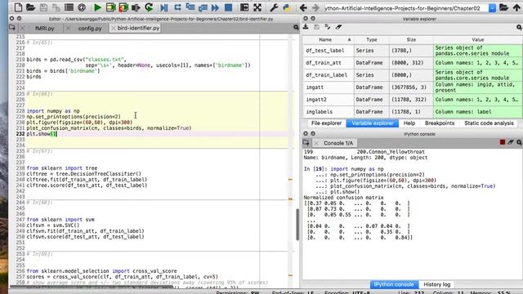Open Static code analysis tab
This screenshot has width=523, height=294.
pos(489,123)
